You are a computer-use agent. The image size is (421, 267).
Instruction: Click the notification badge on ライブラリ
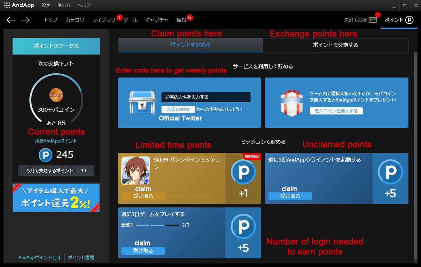point(120,18)
